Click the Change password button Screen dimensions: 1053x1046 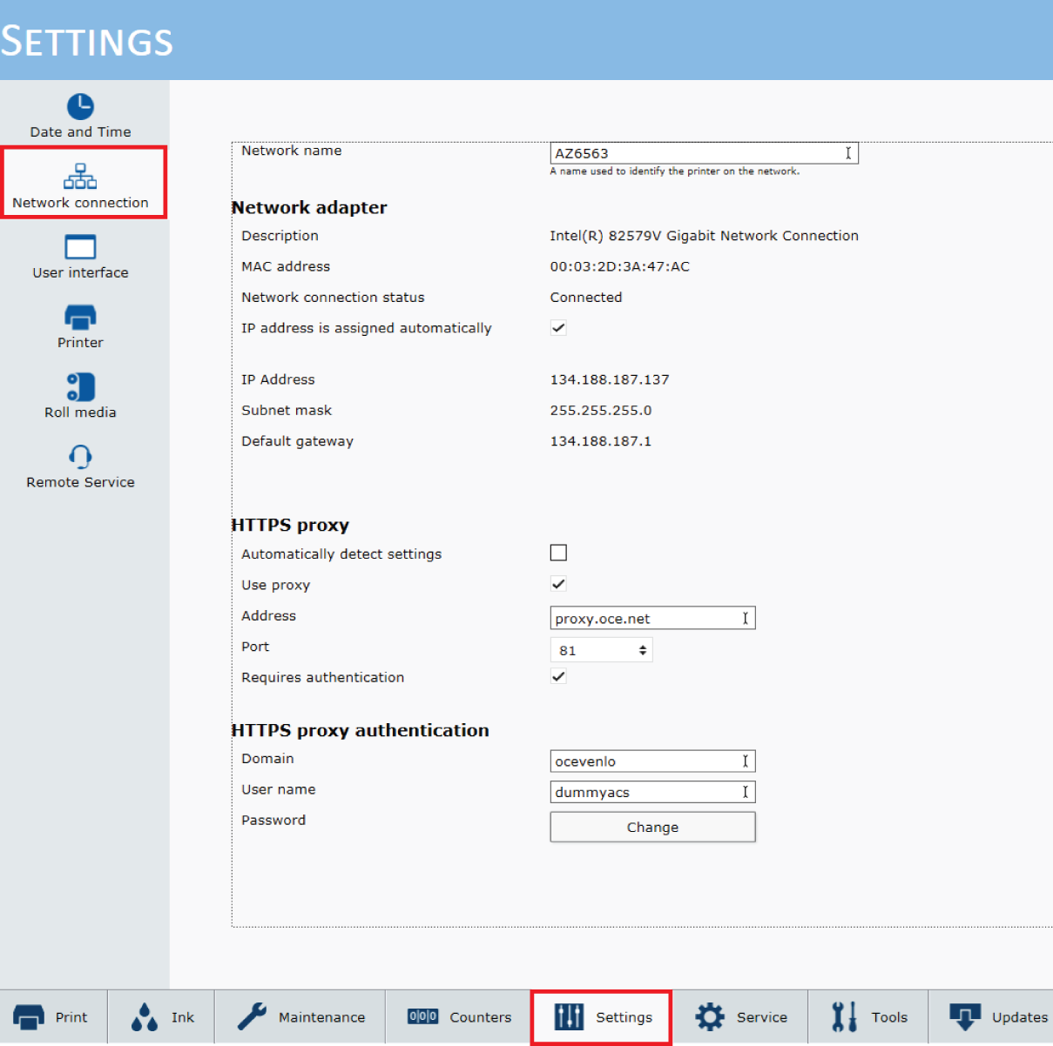point(652,827)
